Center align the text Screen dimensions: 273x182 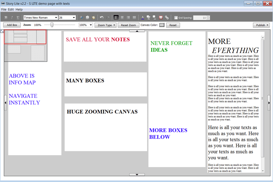(122, 17)
